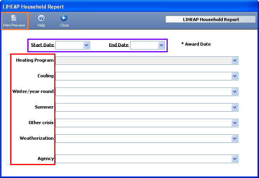This screenshot has height=178, width=259.
Task: Expand the Other crisis dropdown
Action: 234,123
